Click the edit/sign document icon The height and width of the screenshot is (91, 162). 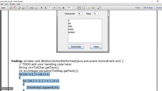click(19, 8)
